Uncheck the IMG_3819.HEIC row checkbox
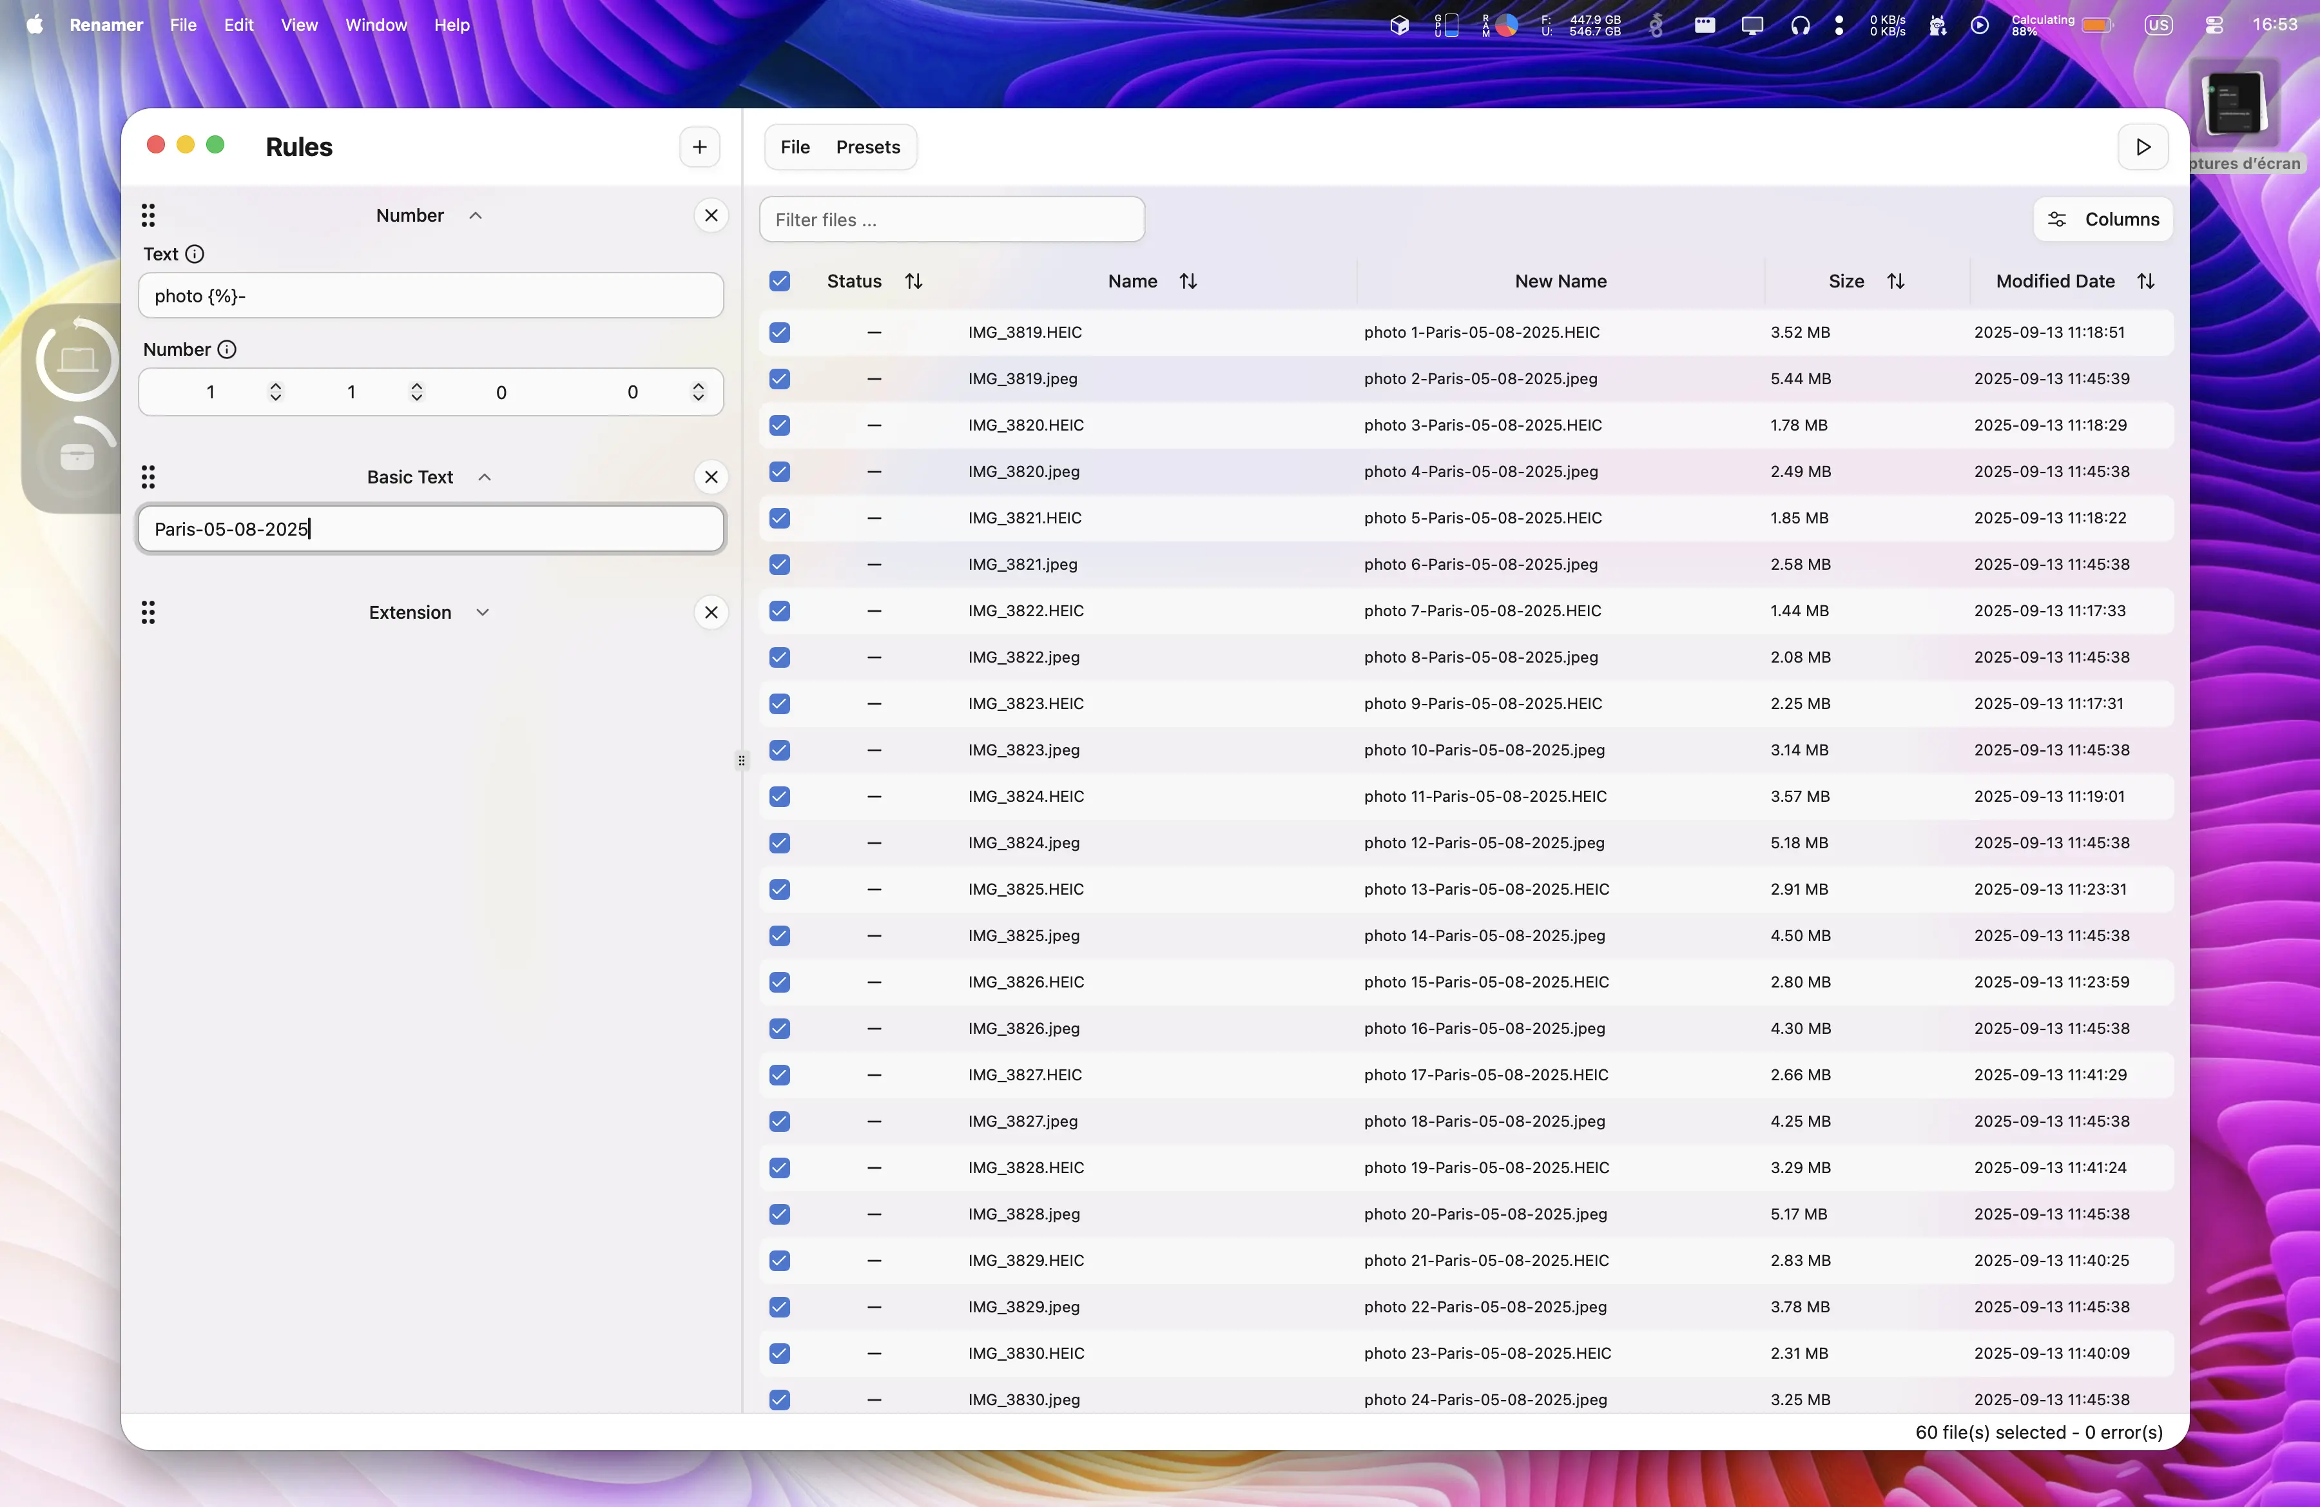This screenshot has width=2320, height=1507. coord(779,333)
